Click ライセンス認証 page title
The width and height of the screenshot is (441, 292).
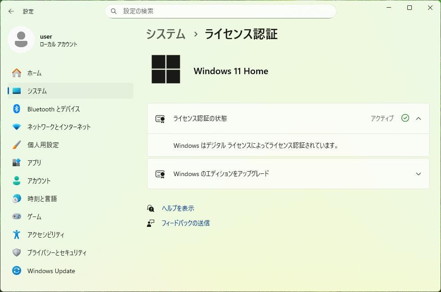point(241,34)
